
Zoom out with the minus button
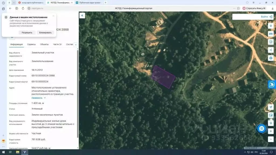pos(271,139)
